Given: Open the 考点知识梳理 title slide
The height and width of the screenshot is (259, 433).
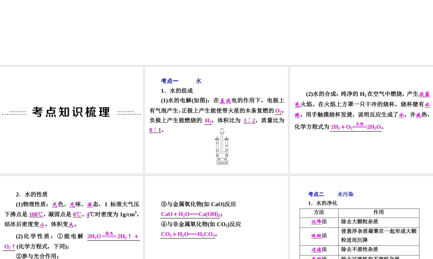Looking at the screenshot, I should point(71,120).
